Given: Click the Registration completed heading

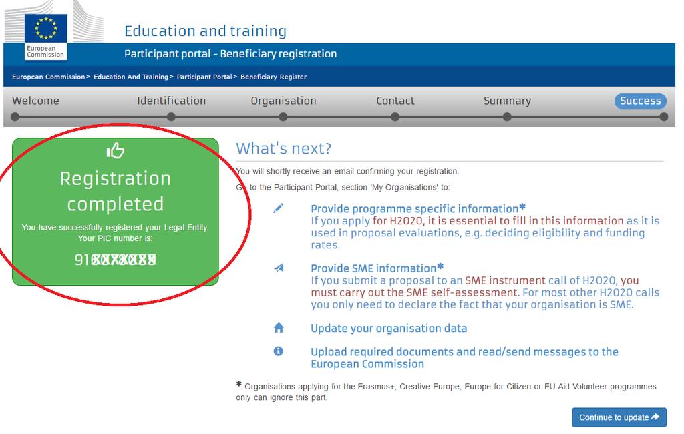Looking at the screenshot, I should (x=115, y=191).
